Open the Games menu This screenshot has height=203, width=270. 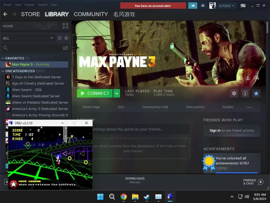[x=42, y=5]
